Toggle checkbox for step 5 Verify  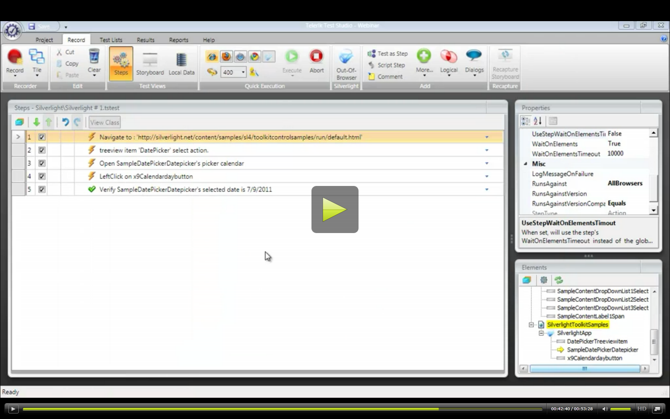point(42,190)
